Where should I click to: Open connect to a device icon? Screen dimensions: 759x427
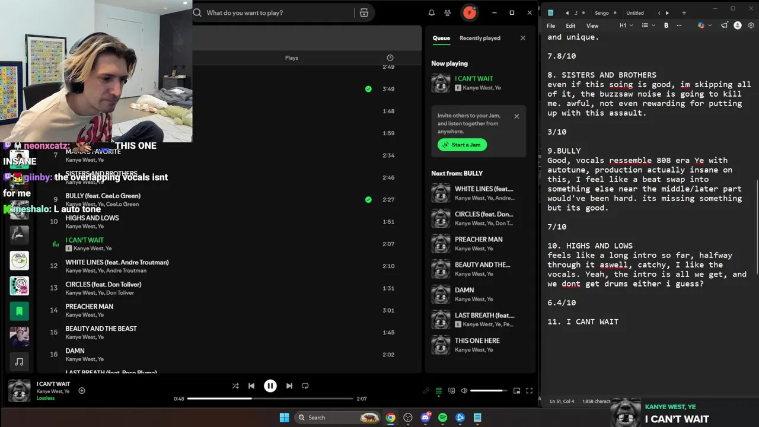451,391
